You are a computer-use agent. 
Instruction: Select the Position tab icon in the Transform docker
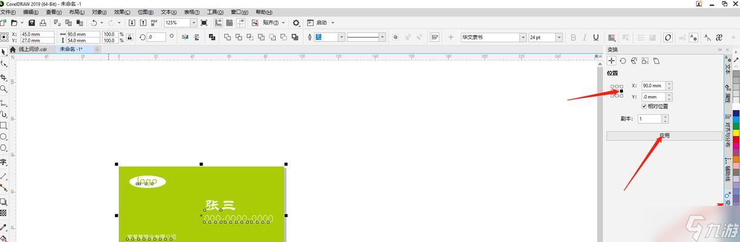pos(612,60)
